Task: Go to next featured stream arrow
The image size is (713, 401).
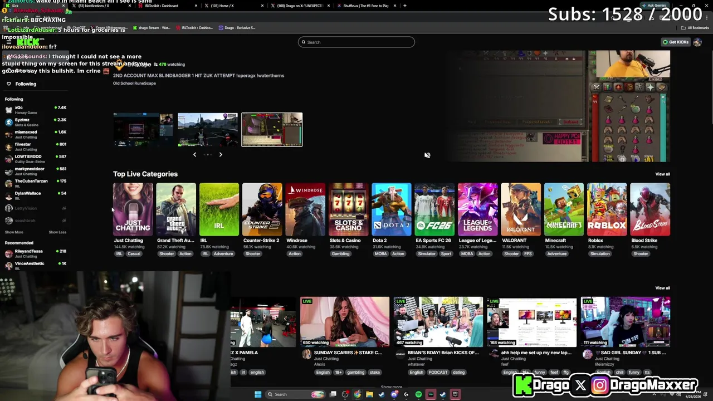Action: (x=221, y=154)
